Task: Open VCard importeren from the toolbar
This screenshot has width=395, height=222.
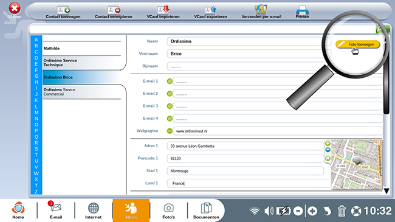Action: pos(163,10)
